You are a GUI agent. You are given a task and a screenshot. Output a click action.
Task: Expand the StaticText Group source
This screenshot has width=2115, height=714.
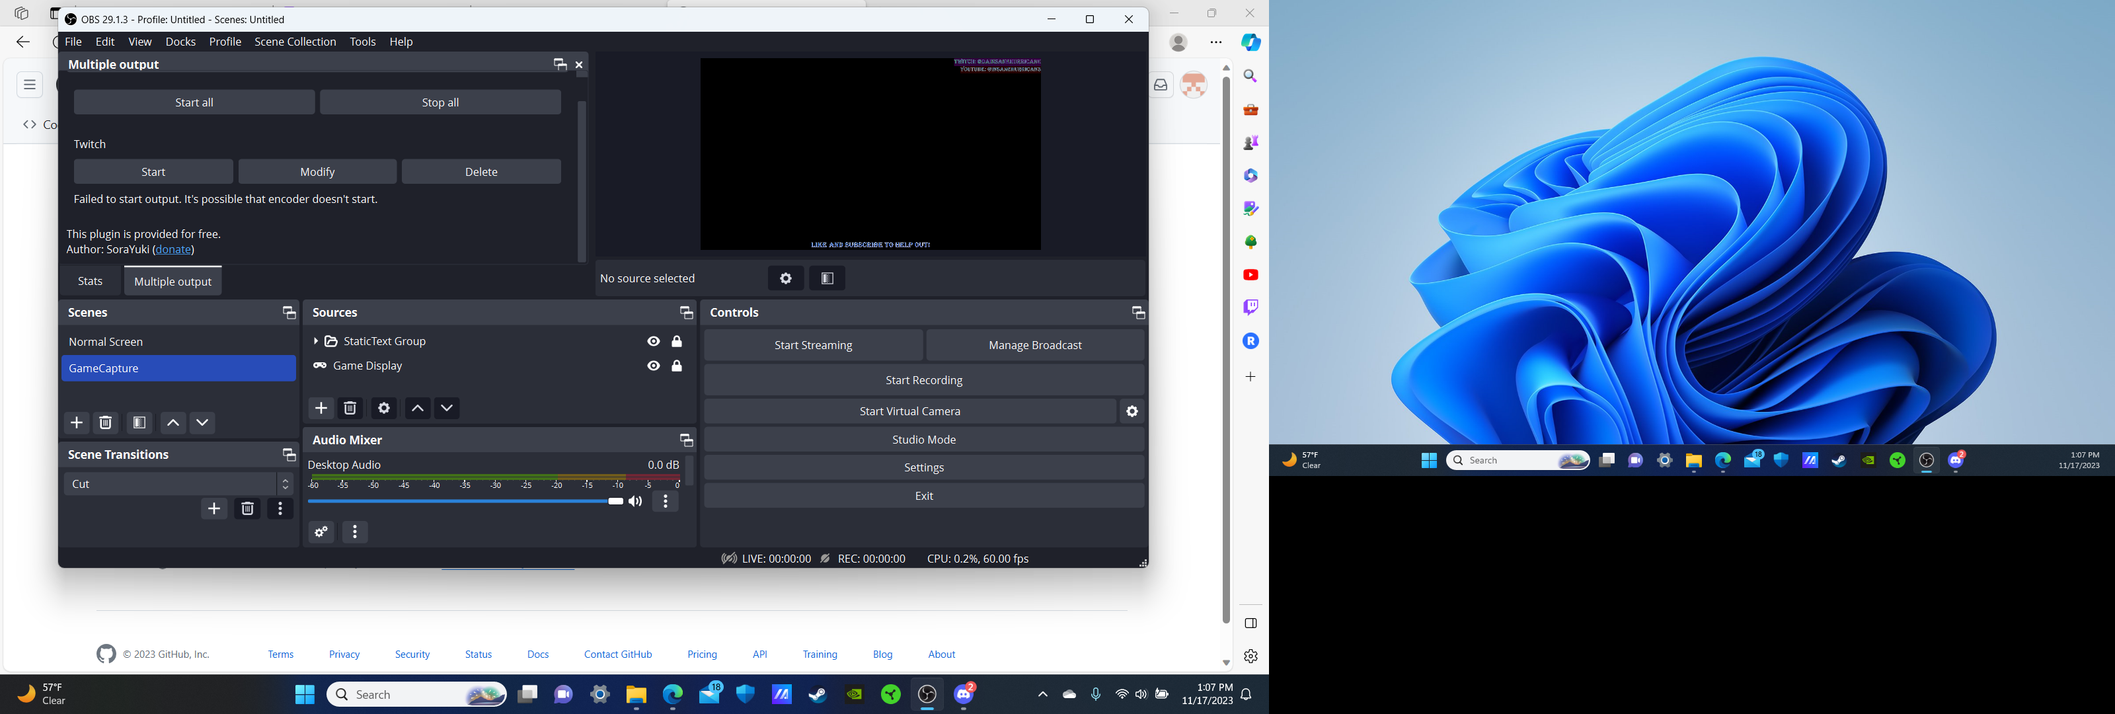[315, 341]
